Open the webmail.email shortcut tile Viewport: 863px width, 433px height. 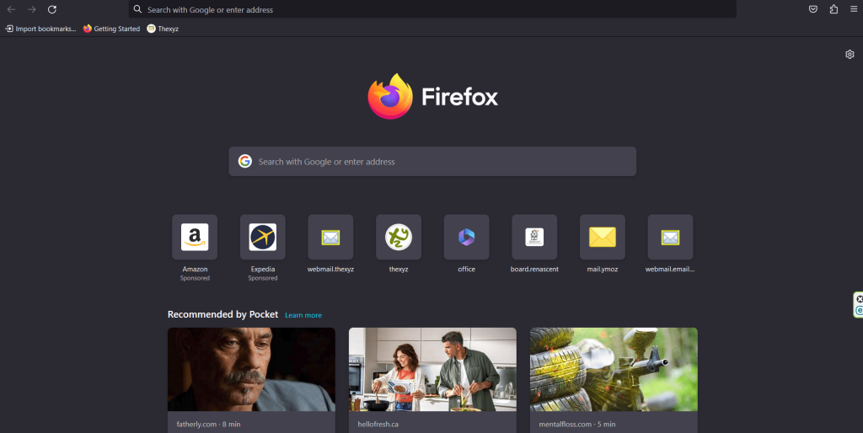pyautogui.click(x=670, y=237)
